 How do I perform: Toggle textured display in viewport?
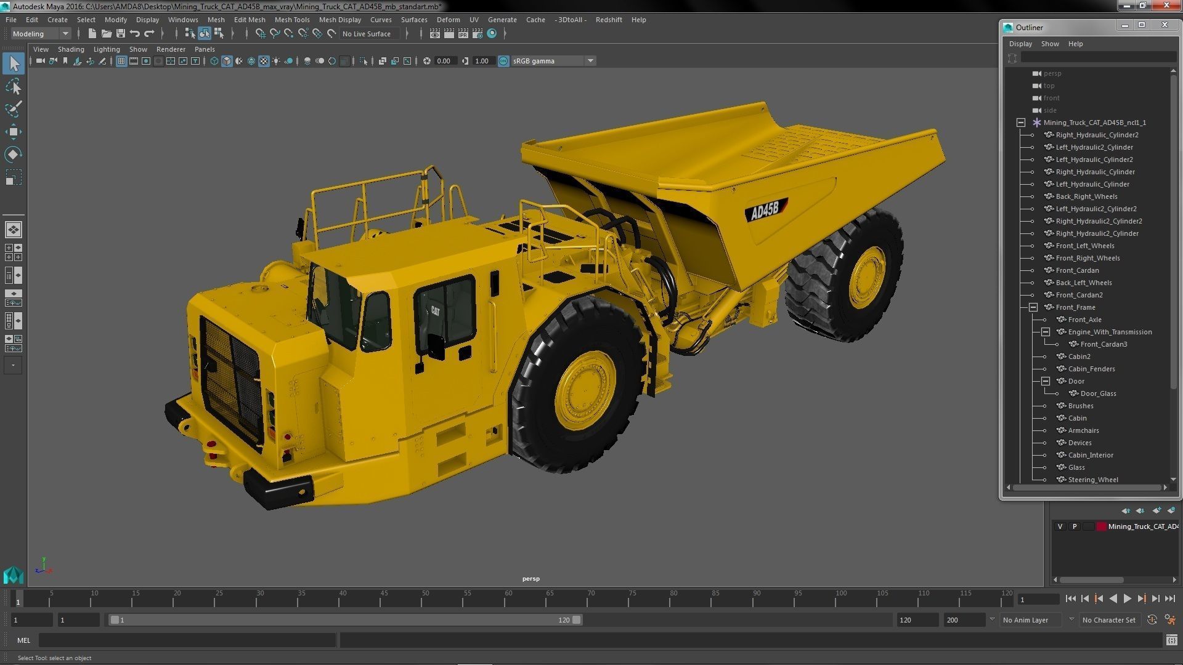(264, 61)
